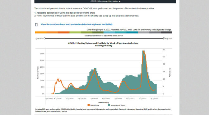209x115 pixels.
Task: Click the mobile device icon beside the link
Action: tap(36, 24)
